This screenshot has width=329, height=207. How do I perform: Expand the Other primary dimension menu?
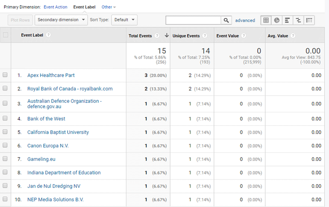[109, 7]
